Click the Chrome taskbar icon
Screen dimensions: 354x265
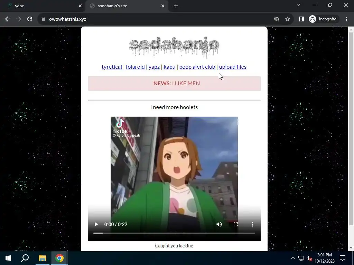click(x=59, y=258)
